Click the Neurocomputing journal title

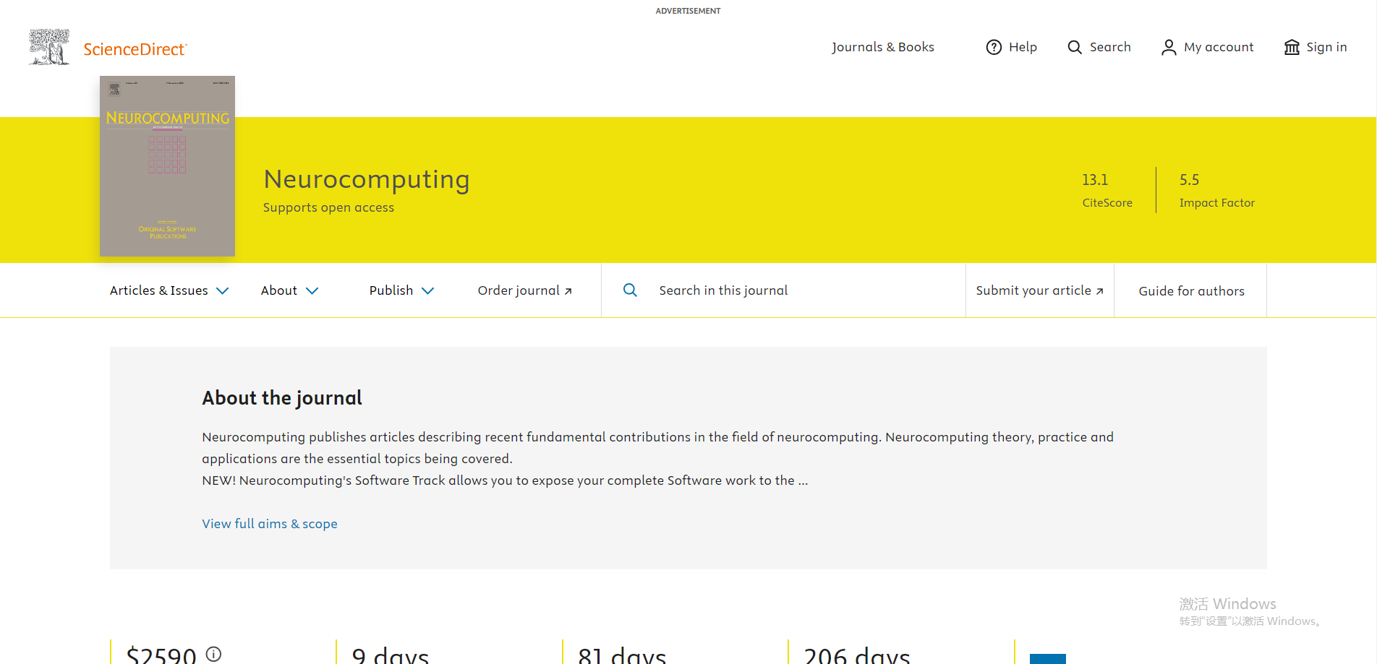click(367, 178)
